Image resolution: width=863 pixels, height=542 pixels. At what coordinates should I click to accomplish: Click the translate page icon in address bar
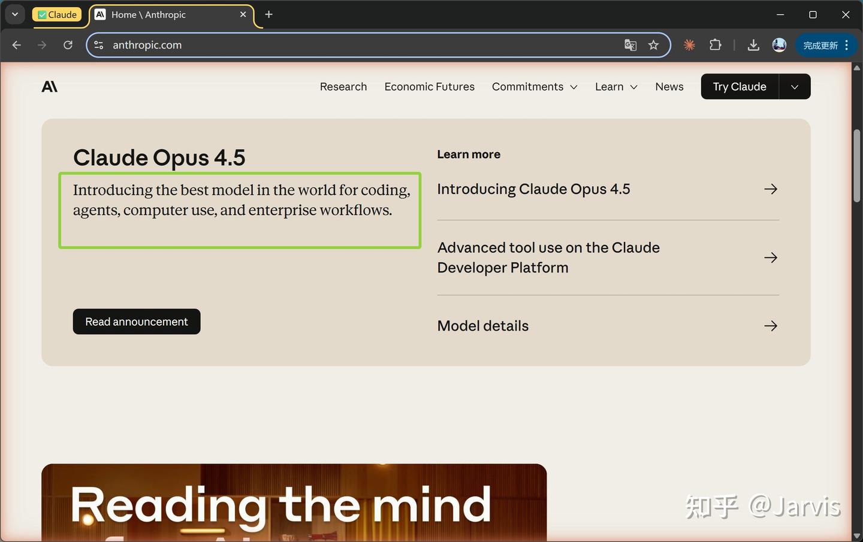point(630,45)
